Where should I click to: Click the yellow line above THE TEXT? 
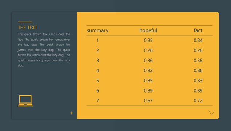25,22
